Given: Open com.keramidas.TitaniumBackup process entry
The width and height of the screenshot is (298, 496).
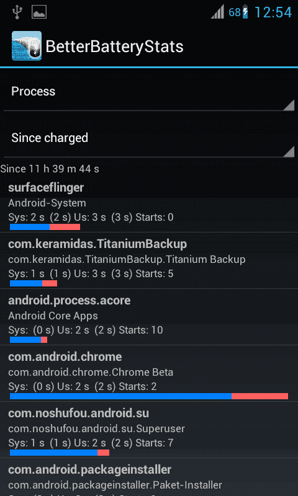Looking at the screenshot, I should [149, 260].
